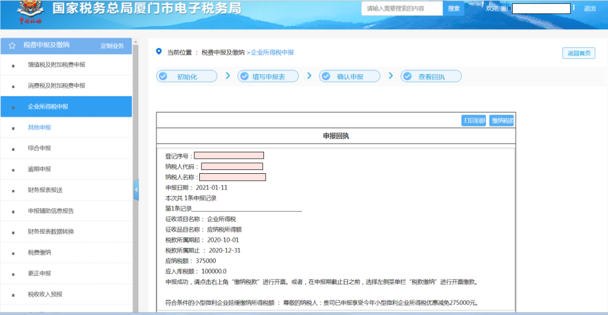
Task: Click the chevron after the 确认申报 step
Action: coord(391,76)
